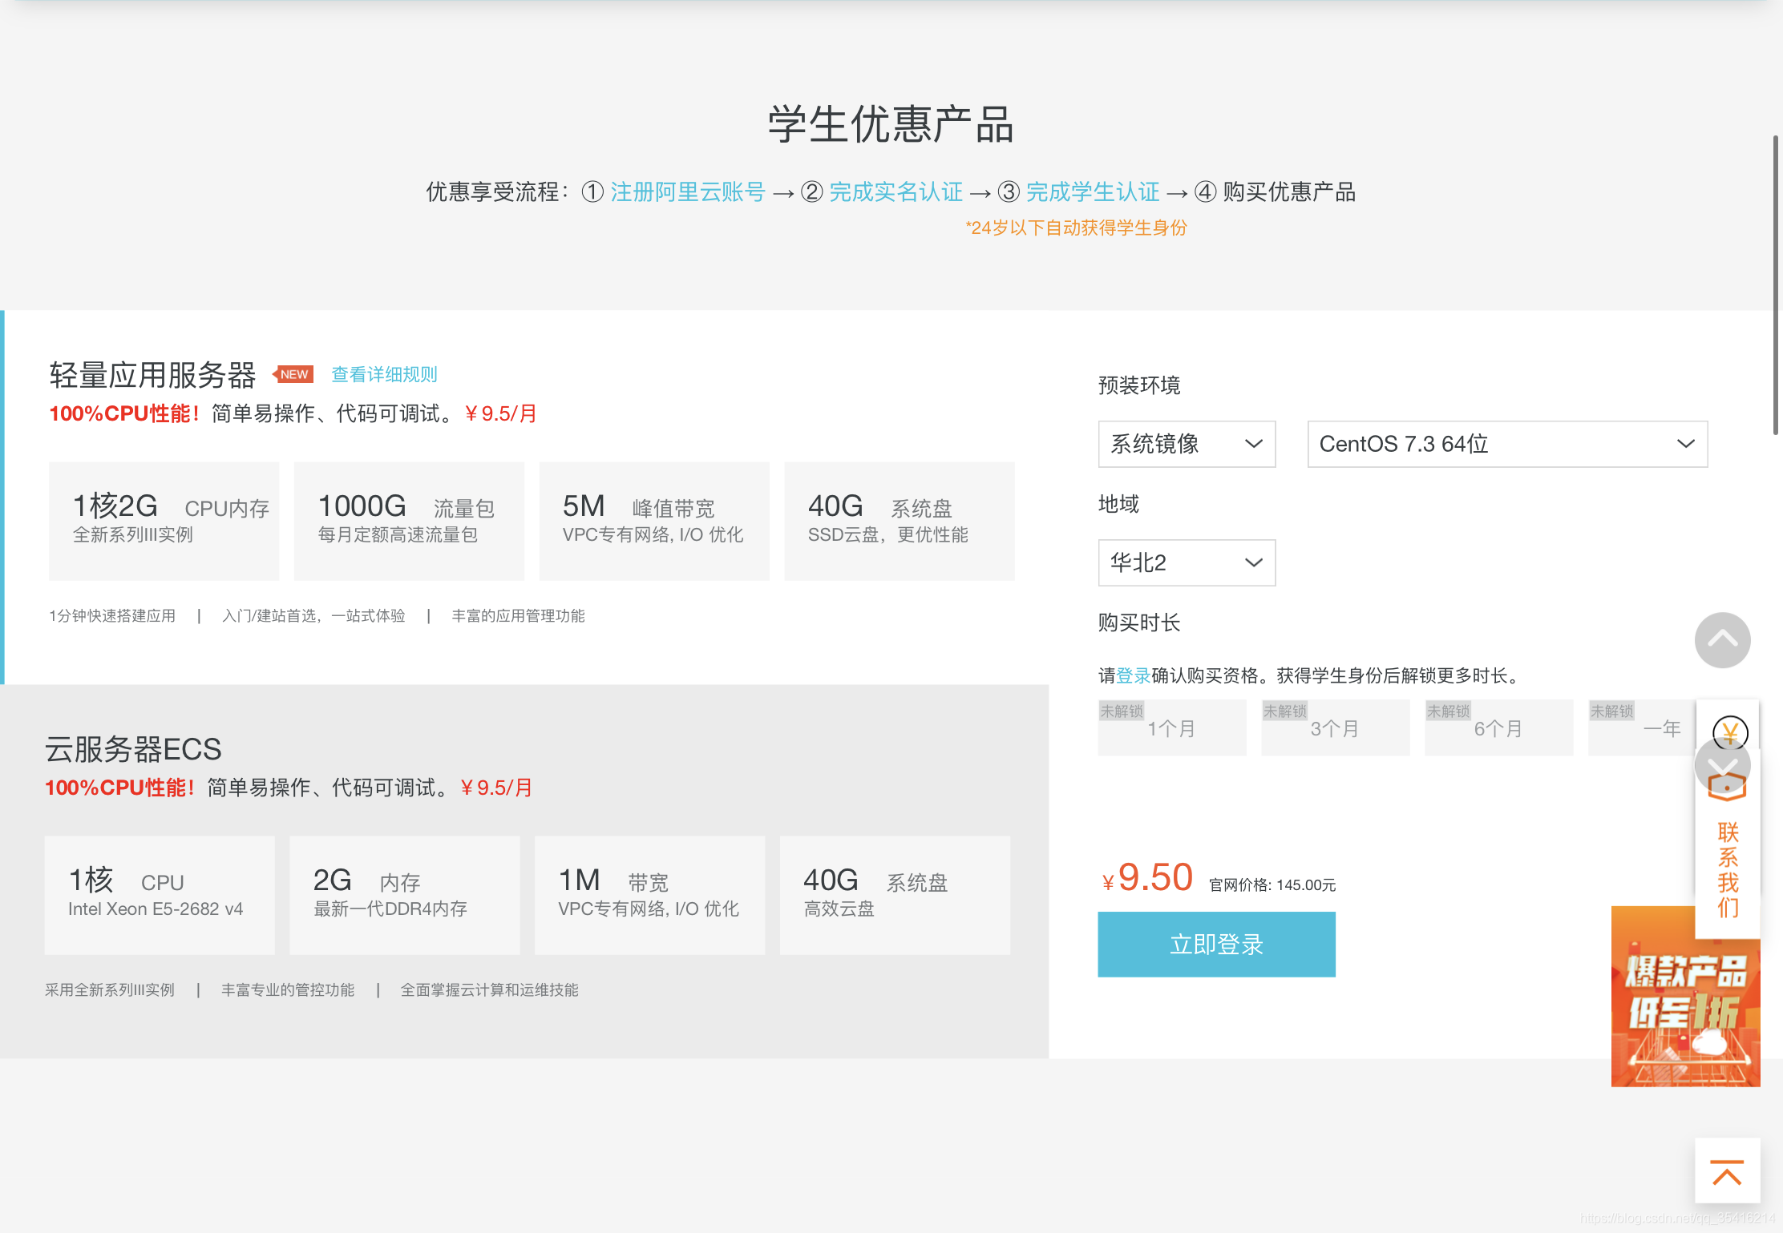1783x1233 pixels.
Task: Click the 预装环境 label
Action: click(1139, 385)
